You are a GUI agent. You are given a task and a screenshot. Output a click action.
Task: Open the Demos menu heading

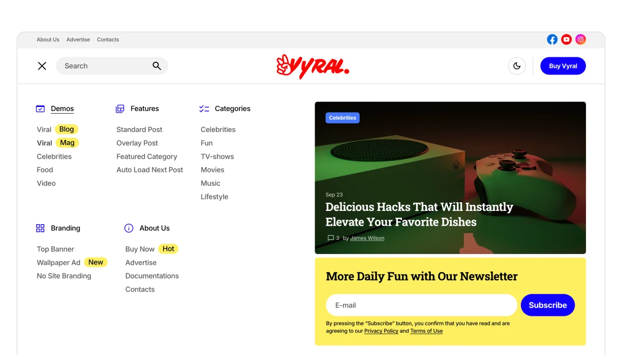[63, 109]
